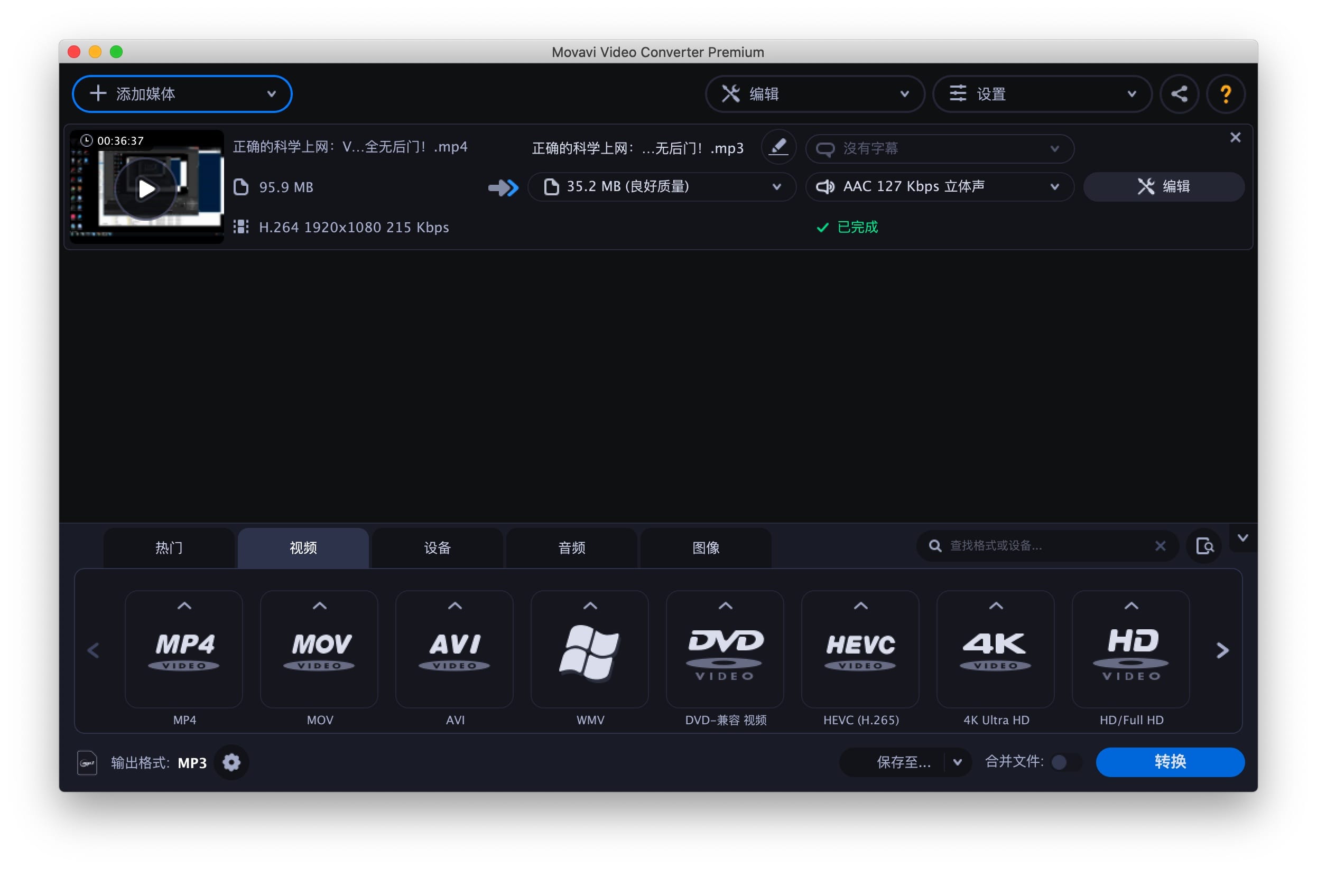This screenshot has width=1317, height=870.
Task: Click the 00:36:37 duration label
Action: coord(120,141)
